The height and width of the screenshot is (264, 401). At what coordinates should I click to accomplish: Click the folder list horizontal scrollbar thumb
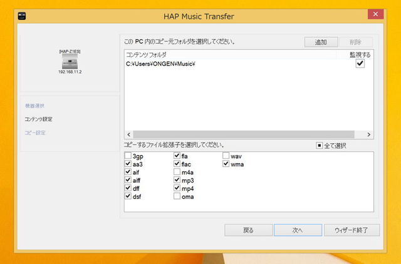244,135
